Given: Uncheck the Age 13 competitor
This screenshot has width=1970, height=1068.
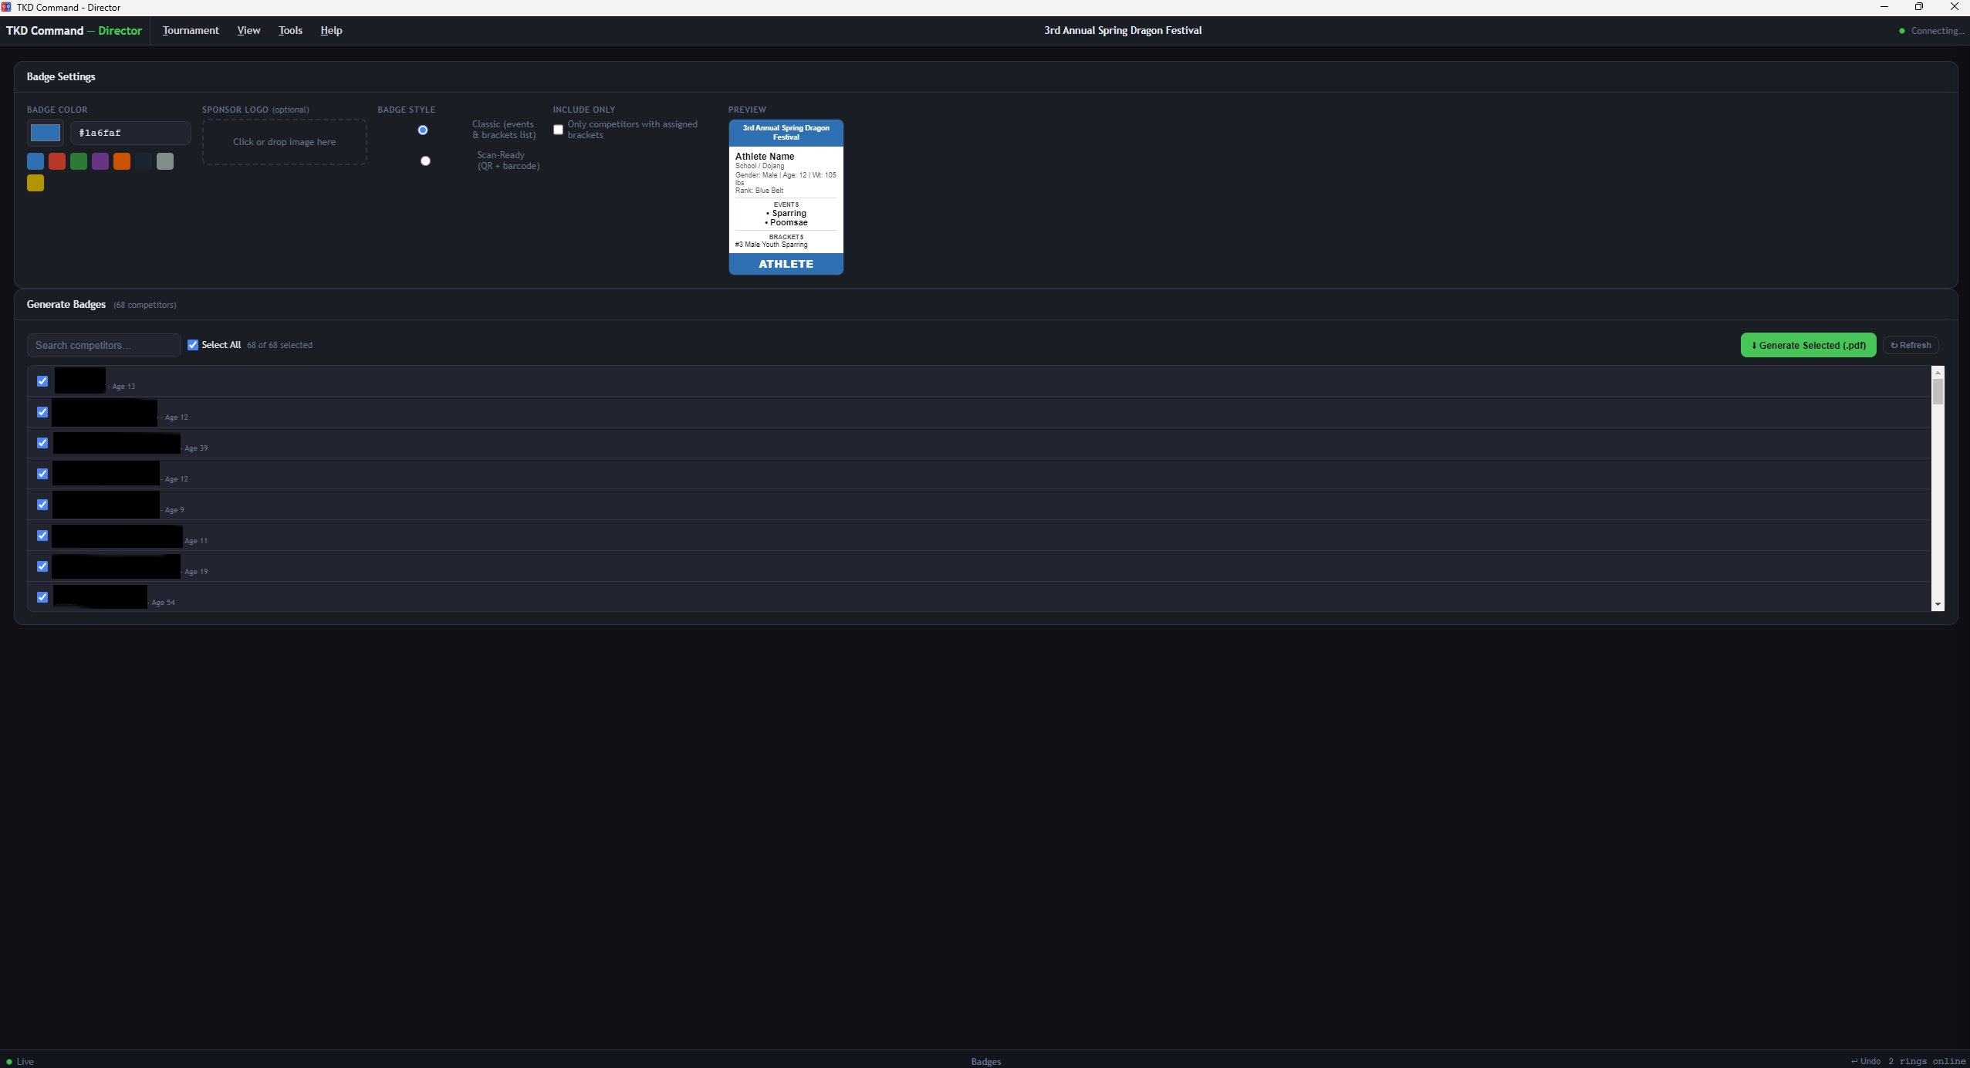Looking at the screenshot, I should (x=42, y=381).
